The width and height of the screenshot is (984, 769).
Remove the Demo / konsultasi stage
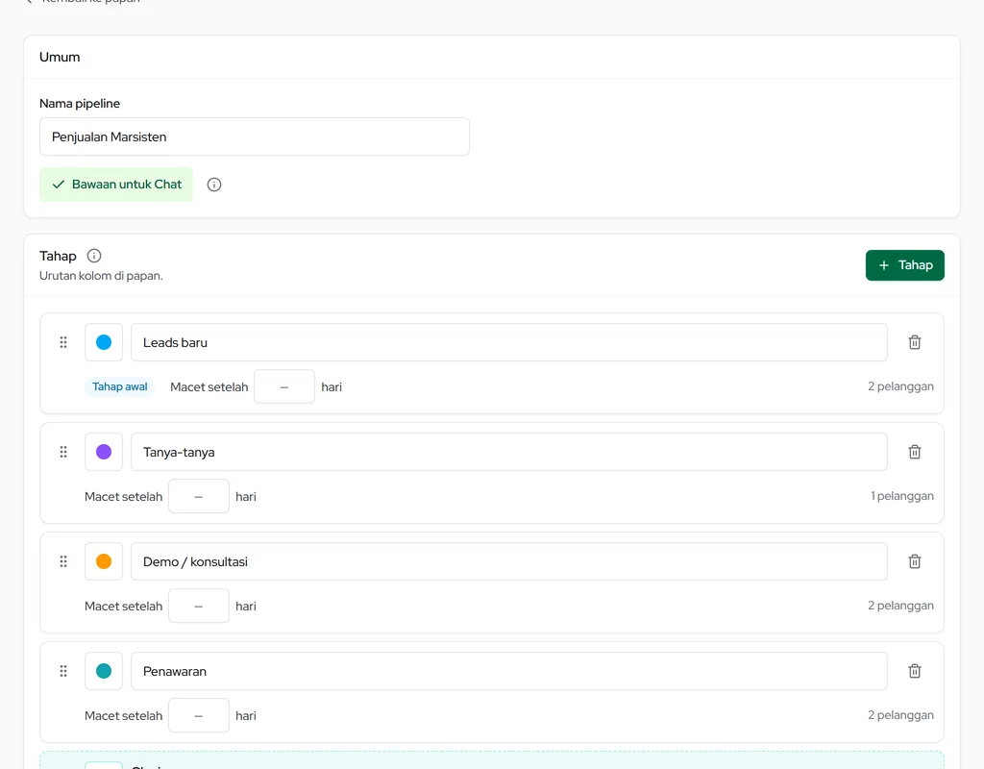click(915, 561)
